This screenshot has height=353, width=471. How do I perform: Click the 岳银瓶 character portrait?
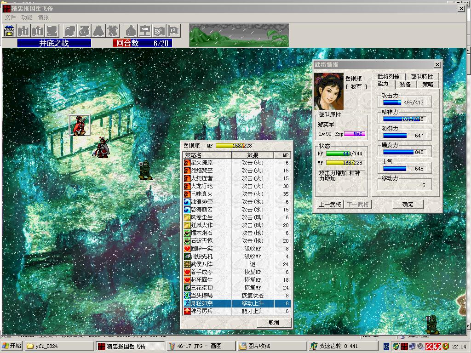[x=328, y=91]
